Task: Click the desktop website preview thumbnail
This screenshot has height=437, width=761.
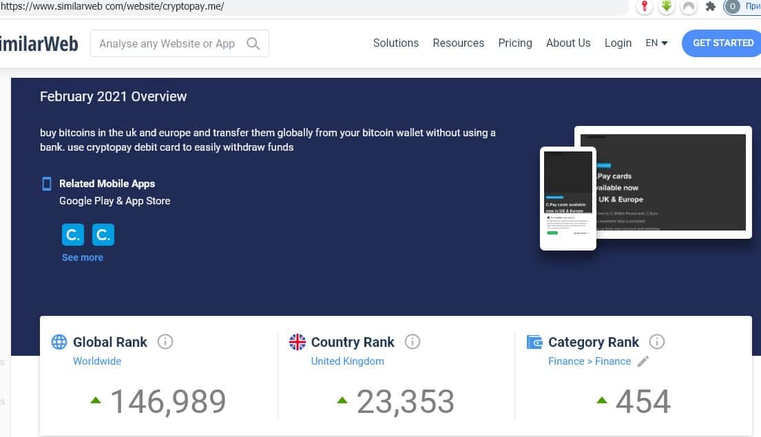Action: coord(663,182)
